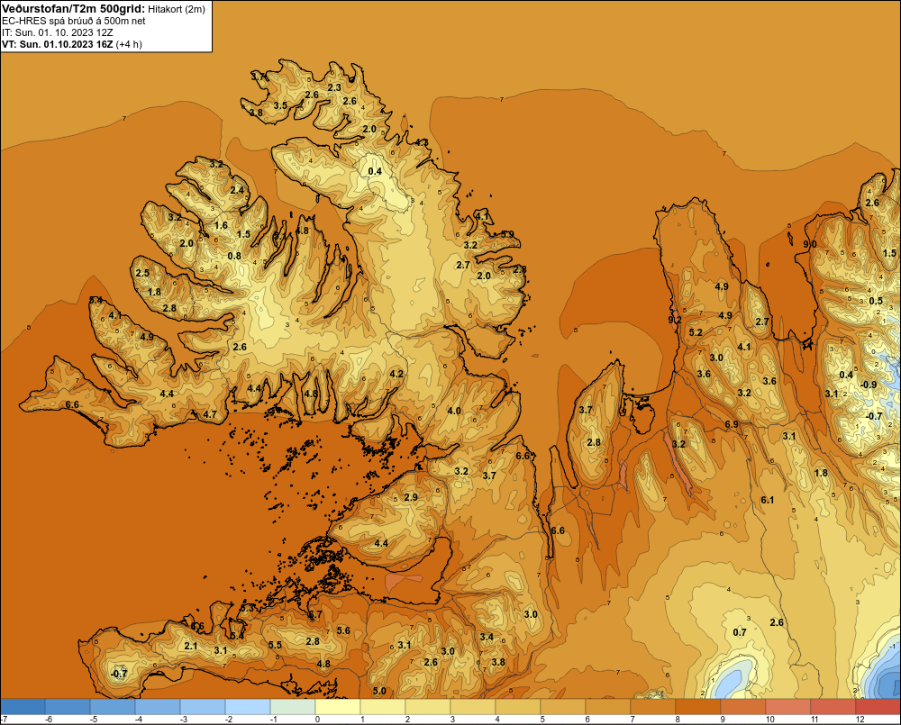The width and height of the screenshot is (901, 725).
Task: Click the "4.0" temperature value on the map
Action: click(454, 411)
